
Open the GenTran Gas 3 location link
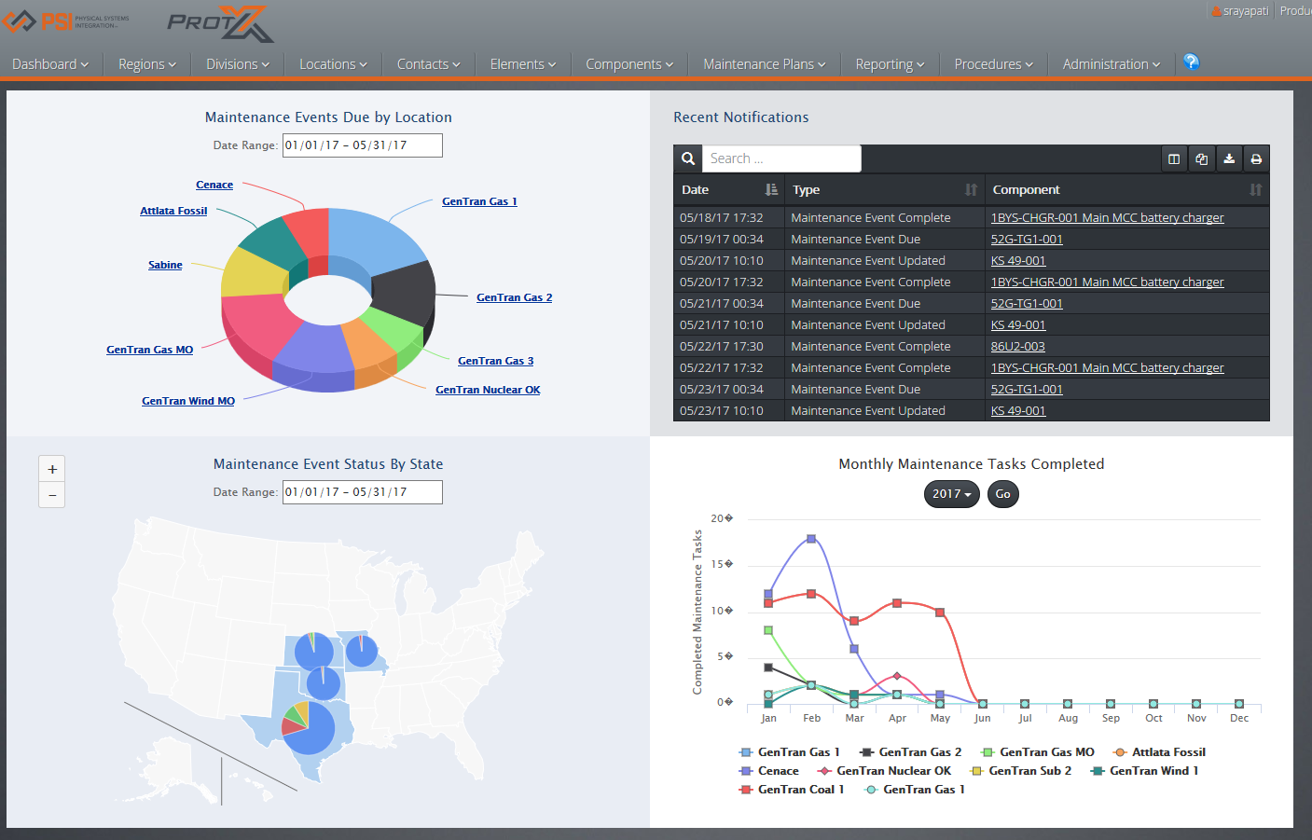click(x=496, y=361)
